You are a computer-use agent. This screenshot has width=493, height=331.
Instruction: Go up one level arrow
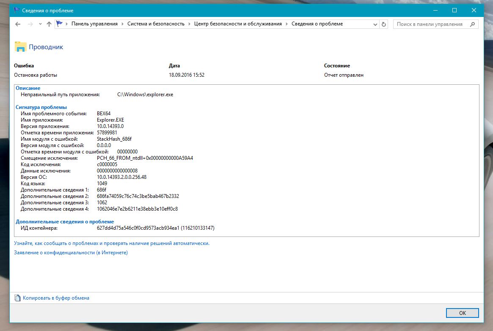point(49,24)
